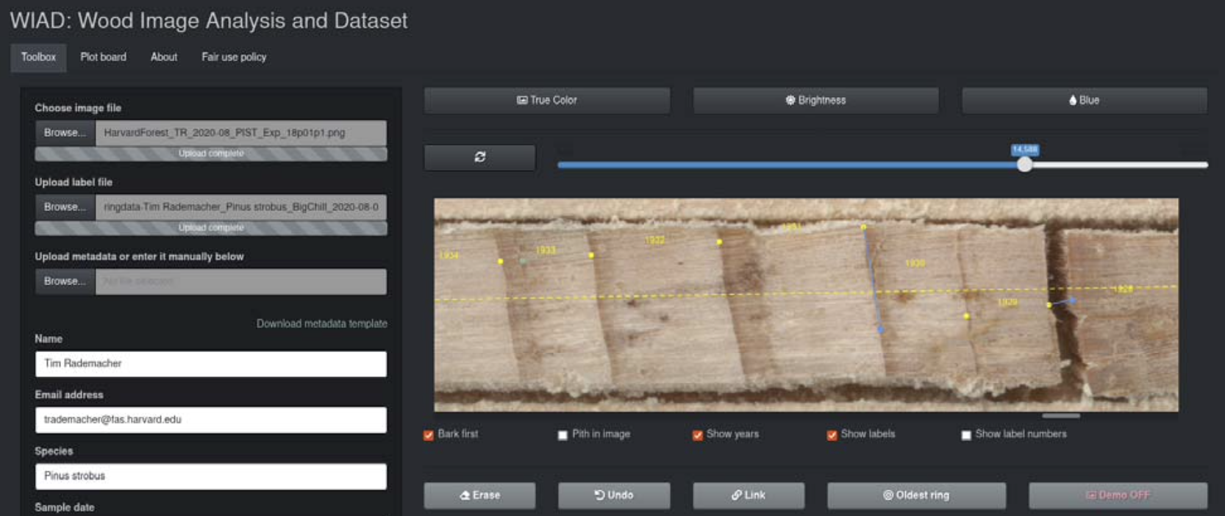
Task: Click Browse for the label file
Action: point(65,207)
